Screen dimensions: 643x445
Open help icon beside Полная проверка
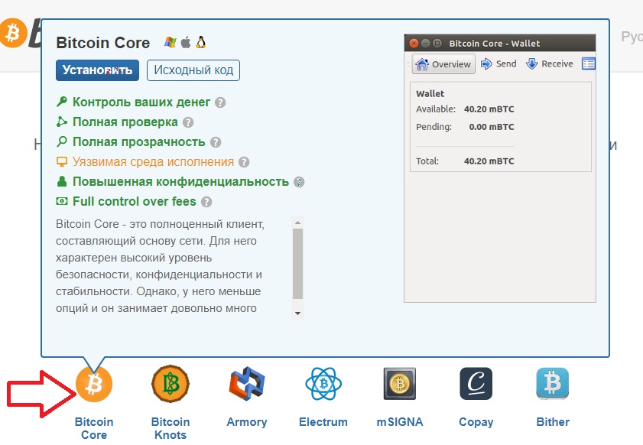(188, 122)
